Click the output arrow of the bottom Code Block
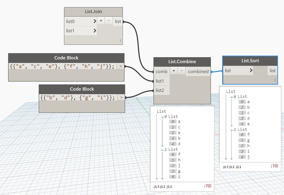Screen dimensions: 284x195 coord(122,97)
